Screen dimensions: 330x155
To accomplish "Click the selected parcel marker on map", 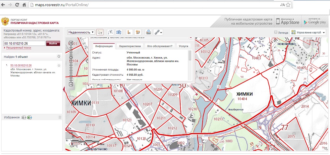I will 196,94.
